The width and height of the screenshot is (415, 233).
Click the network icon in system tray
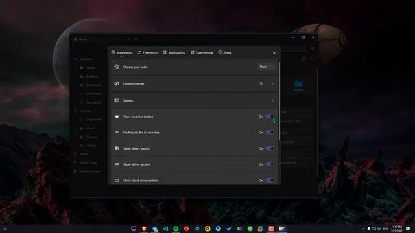(374, 228)
